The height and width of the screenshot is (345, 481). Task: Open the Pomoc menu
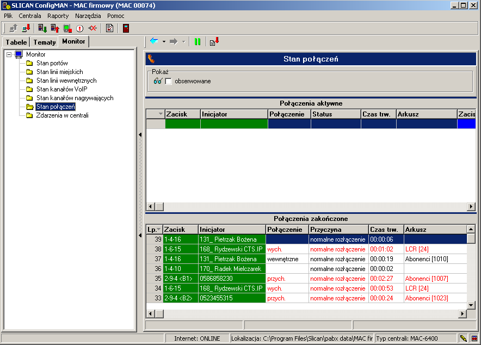click(x=116, y=16)
